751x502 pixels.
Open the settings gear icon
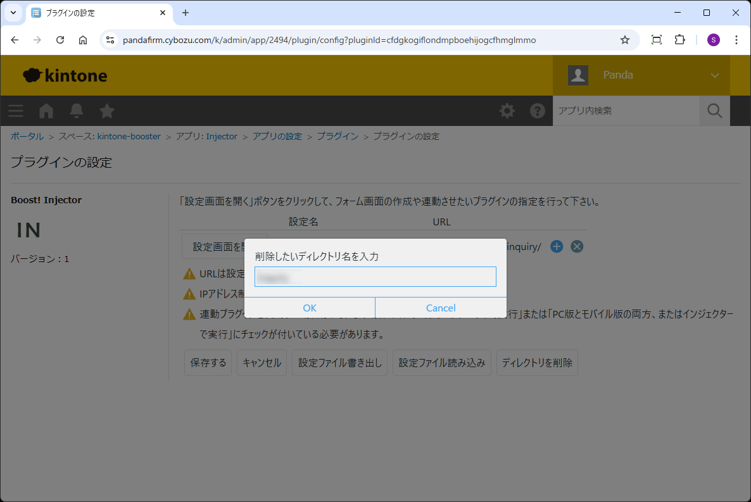tap(507, 111)
